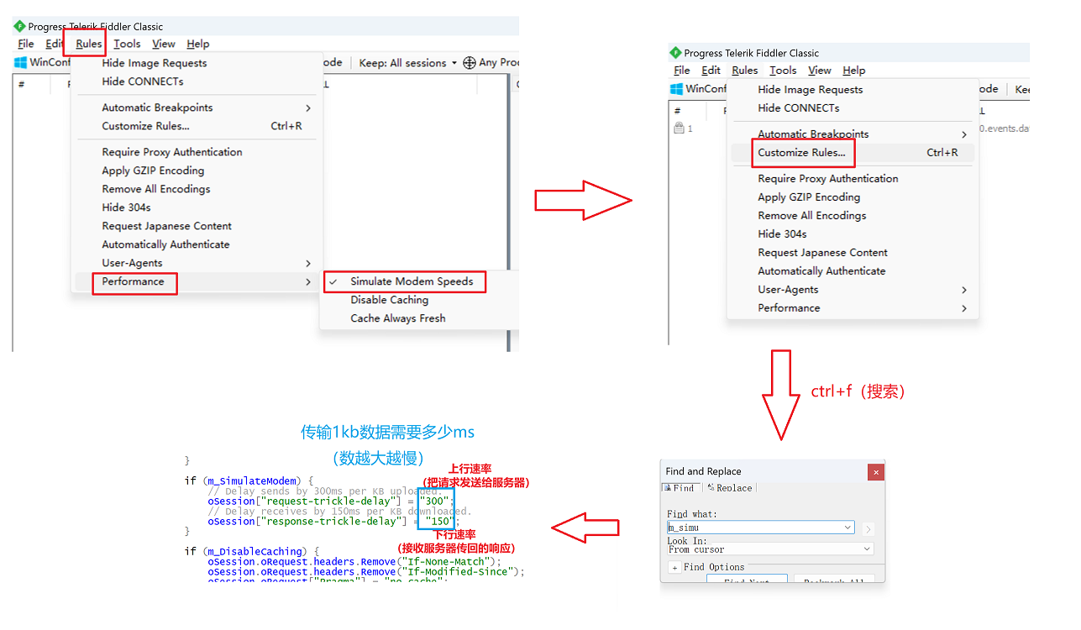Open the Help menu in left Fiddler window
The image size is (1081, 630).
point(197,44)
